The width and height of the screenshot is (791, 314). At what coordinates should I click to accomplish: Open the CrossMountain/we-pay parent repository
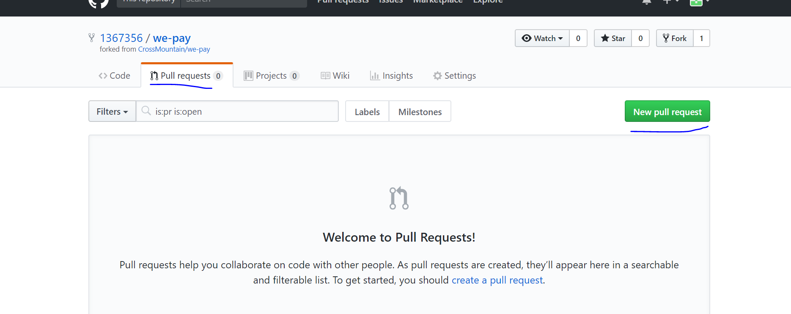(174, 49)
